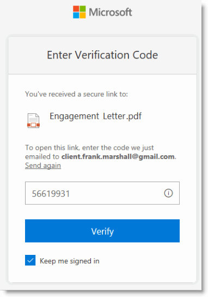The height and width of the screenshot is (297, 208).
Task: Click the gray dialog header panel
Action: pos(102,55)
